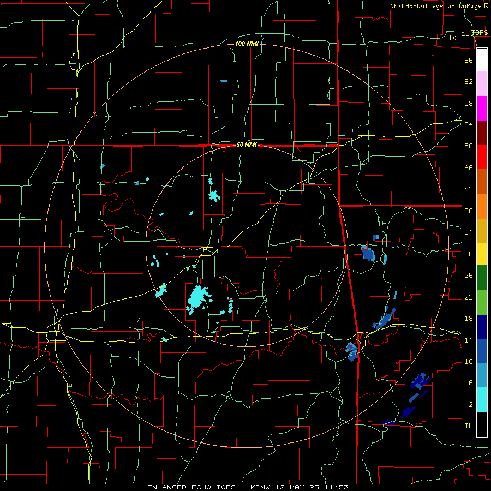Viewport: 491px width, 491px height.
Task: Click the cyan legend swatch
Action: click(482, 400)
